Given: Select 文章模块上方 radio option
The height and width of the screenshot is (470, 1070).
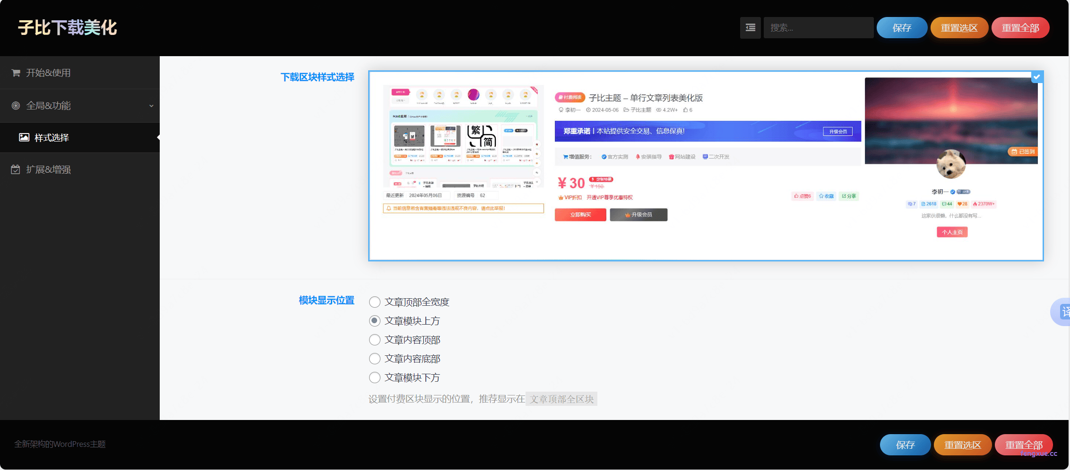Looking at the screenshot, I should (x=375, y=321).
